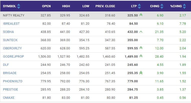Open DLF stock details

6,65
